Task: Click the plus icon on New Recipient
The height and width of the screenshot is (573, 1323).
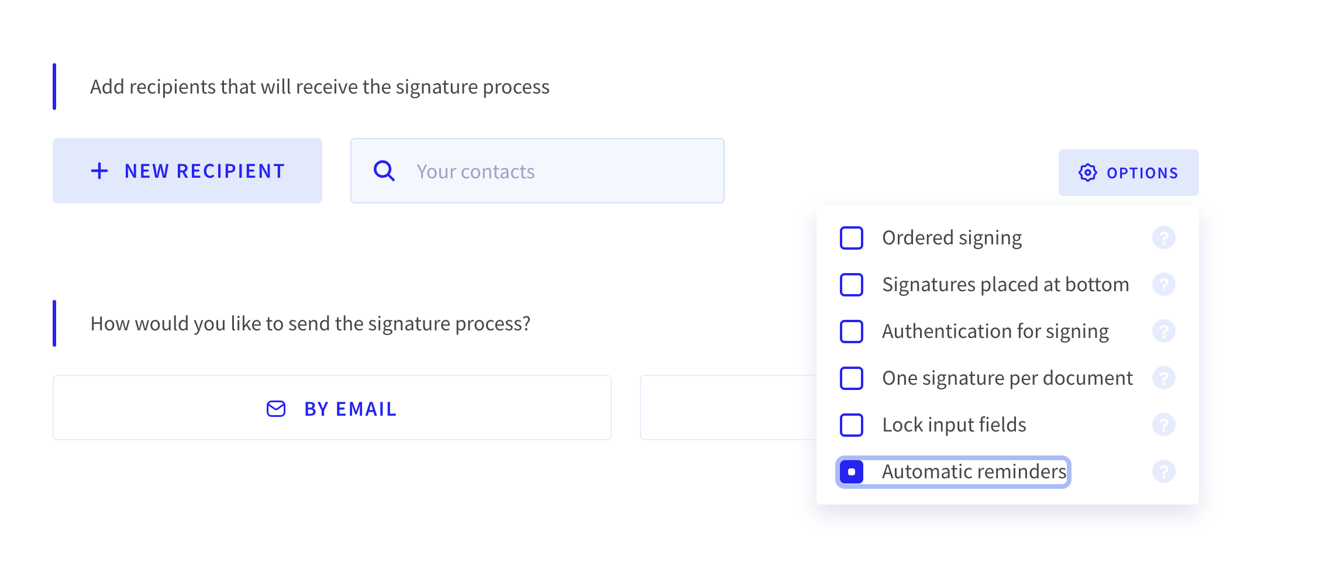Action: [x=99, y=171]
